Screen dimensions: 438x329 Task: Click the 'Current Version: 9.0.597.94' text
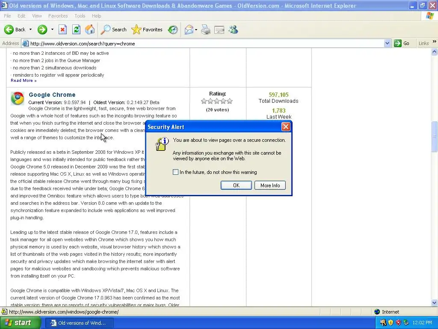(x=57, y=102)
